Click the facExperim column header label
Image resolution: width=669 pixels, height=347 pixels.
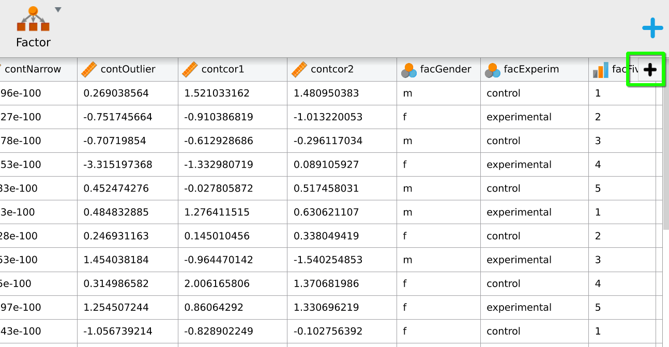point(531,69)
